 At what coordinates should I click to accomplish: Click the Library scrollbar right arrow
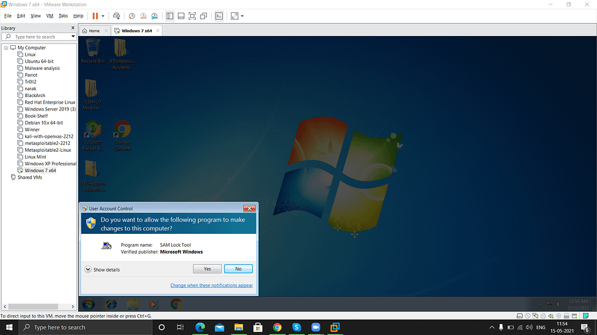73,307
